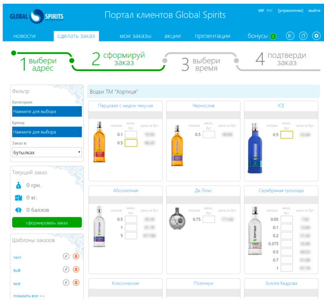Edit the 'fsdf' order template
The height and width of the screenshot is (308, 324).
point(66,270)
